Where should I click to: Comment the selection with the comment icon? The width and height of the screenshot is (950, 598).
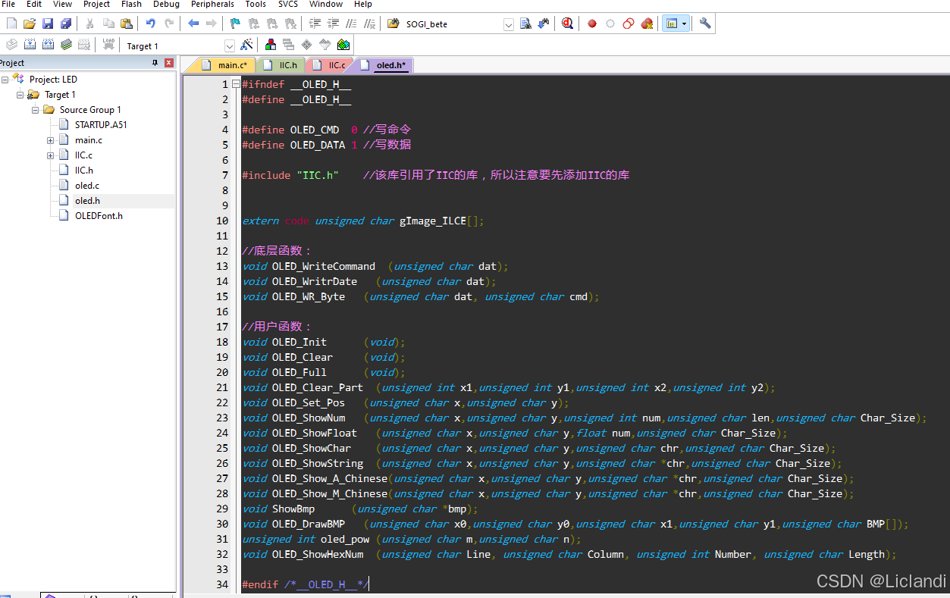[350, 23]
